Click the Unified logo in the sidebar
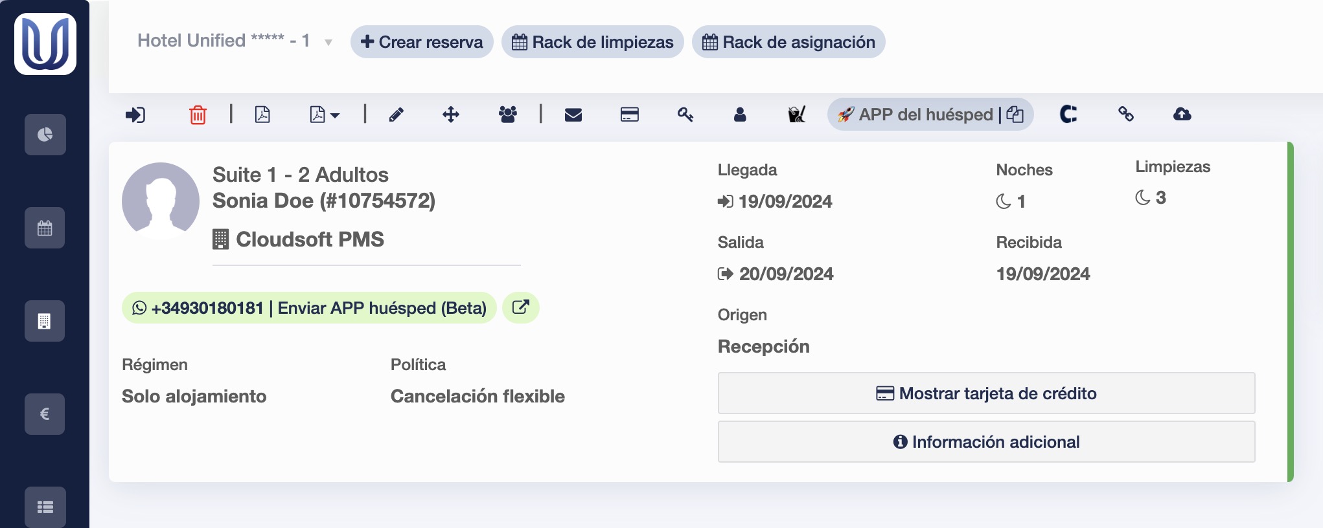1323x528 pixels. [45, 44]
